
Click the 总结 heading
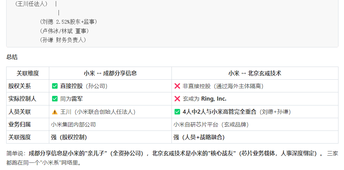pos(12,57)
